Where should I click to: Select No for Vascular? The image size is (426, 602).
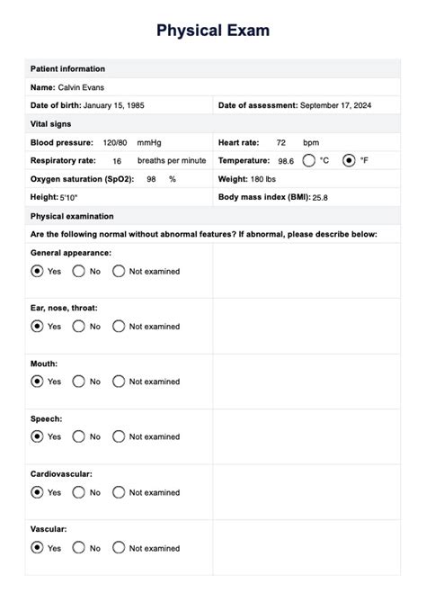[x=78, y=547]
